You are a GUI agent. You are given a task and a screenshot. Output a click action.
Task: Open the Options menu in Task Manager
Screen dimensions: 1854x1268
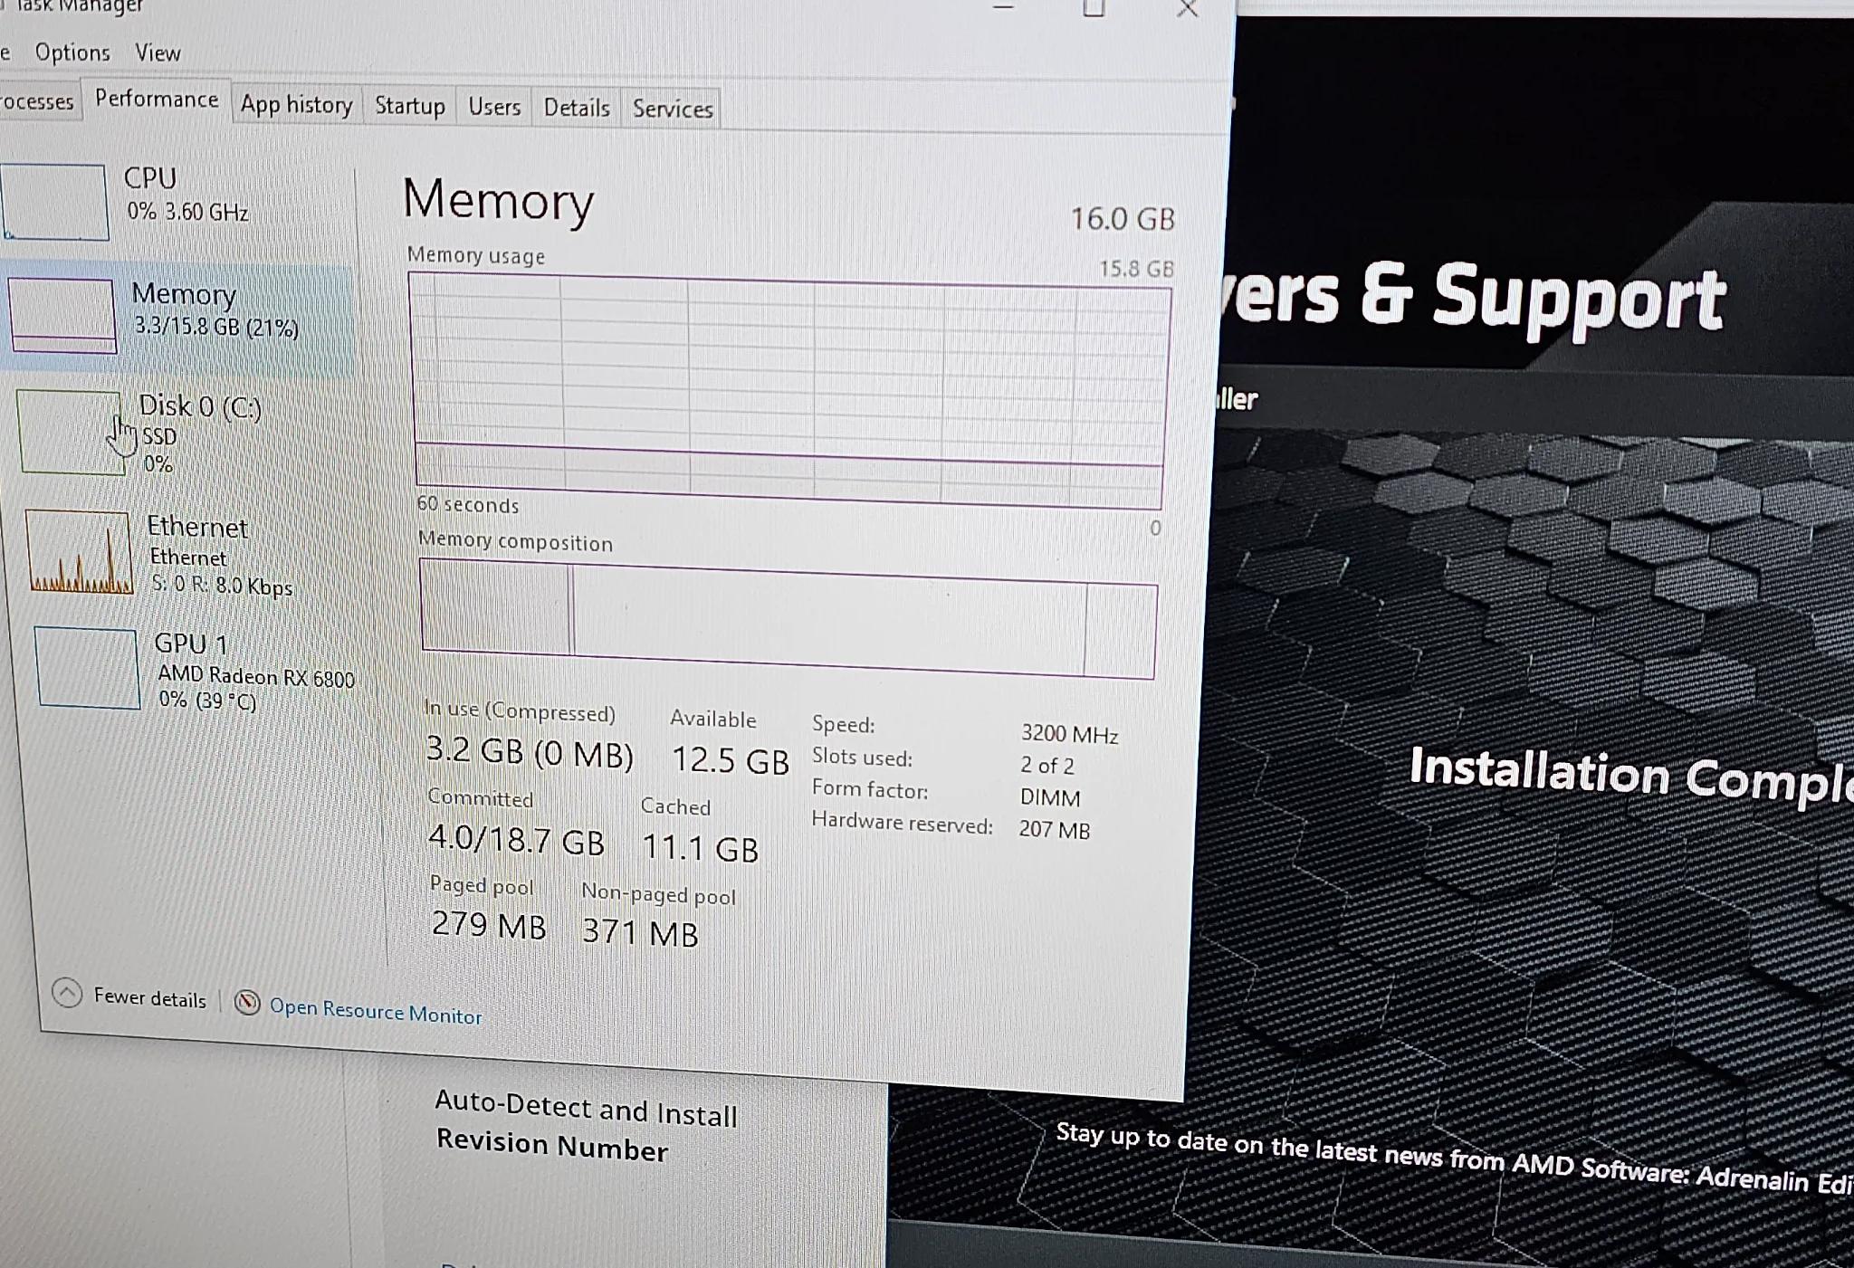click(72, 52)
